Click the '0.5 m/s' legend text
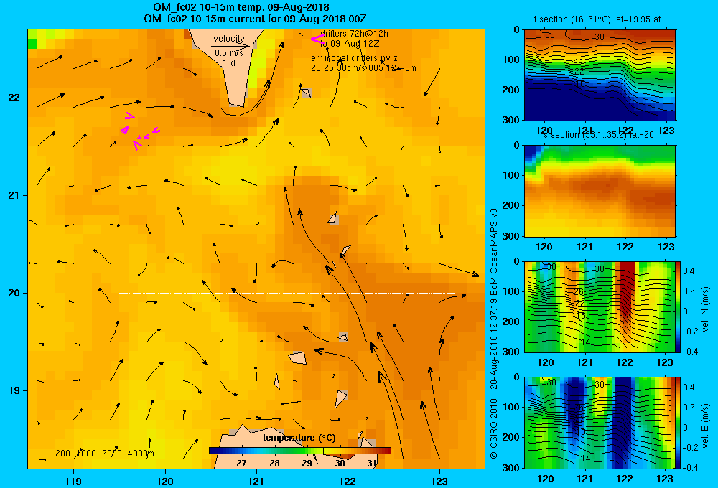This screenshot has height=488, width=718. pyautogui.click(x=229, y=53)
